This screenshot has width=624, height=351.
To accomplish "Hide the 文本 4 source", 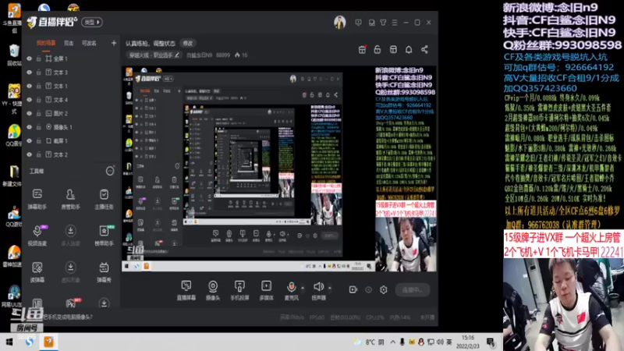I will tap(29, 100).
